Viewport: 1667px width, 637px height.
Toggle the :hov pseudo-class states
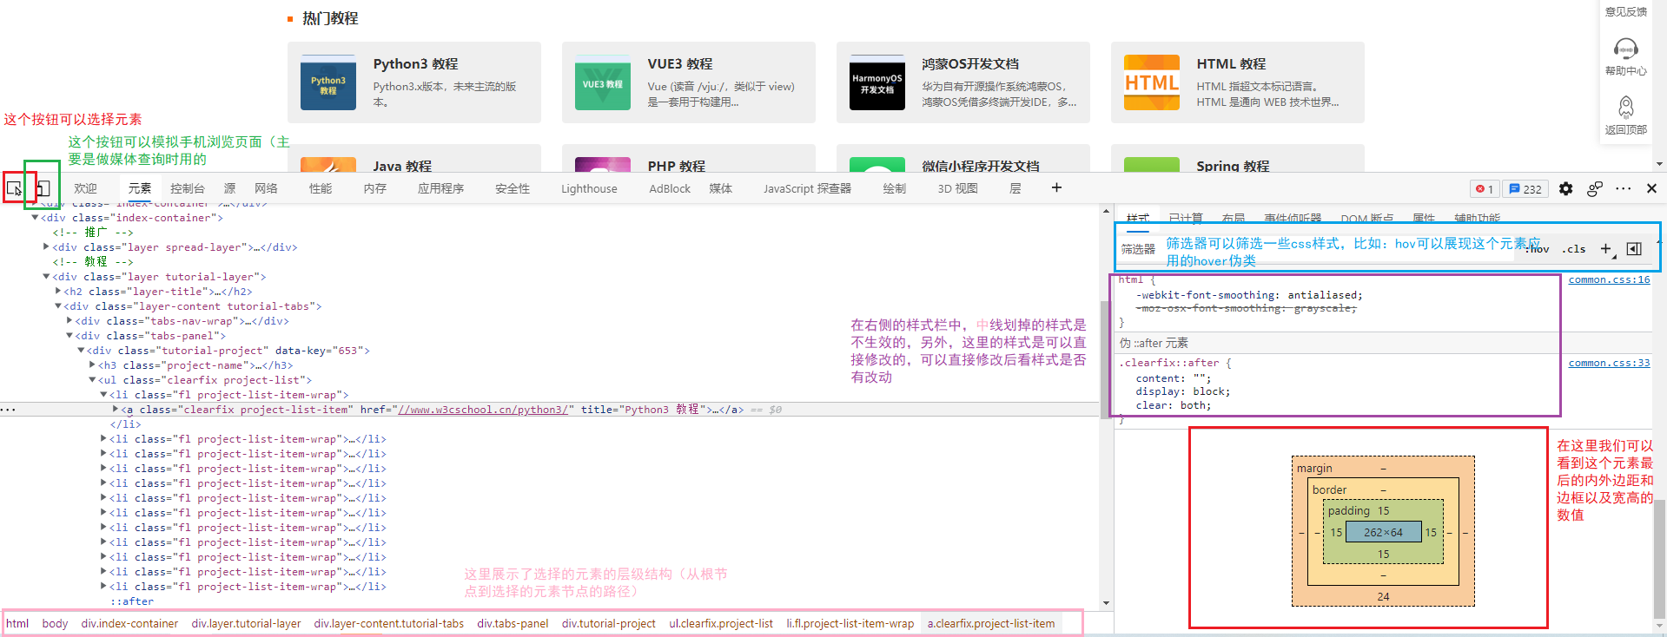[x=1538, y=249]
